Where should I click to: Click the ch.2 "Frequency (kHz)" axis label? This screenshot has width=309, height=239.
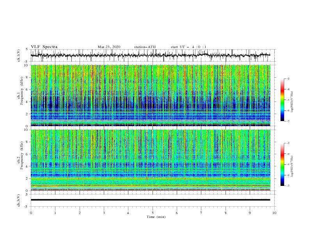point(22,155)
